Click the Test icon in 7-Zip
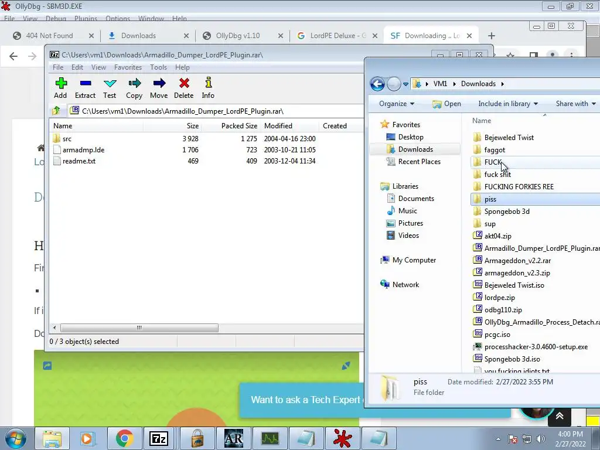This screenshot has width=600, height=450. click(110, 88)
